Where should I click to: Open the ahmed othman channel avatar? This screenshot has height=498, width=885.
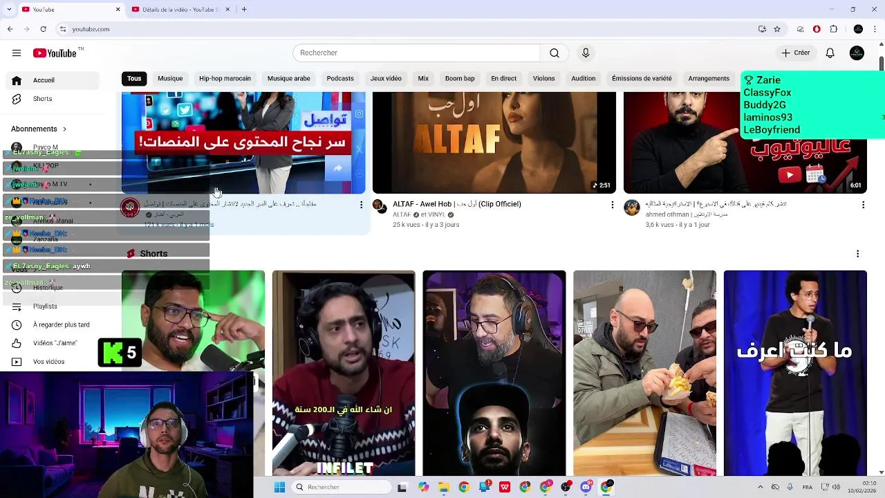[632, 207]
